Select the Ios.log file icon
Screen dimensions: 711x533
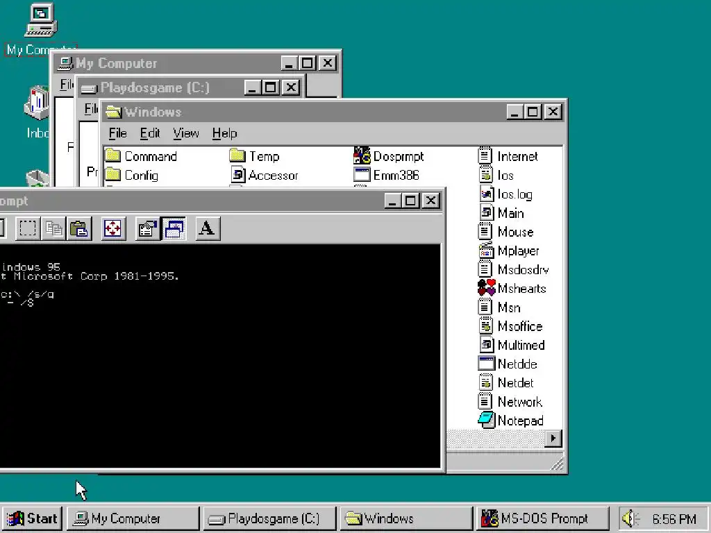pos(486,194)
